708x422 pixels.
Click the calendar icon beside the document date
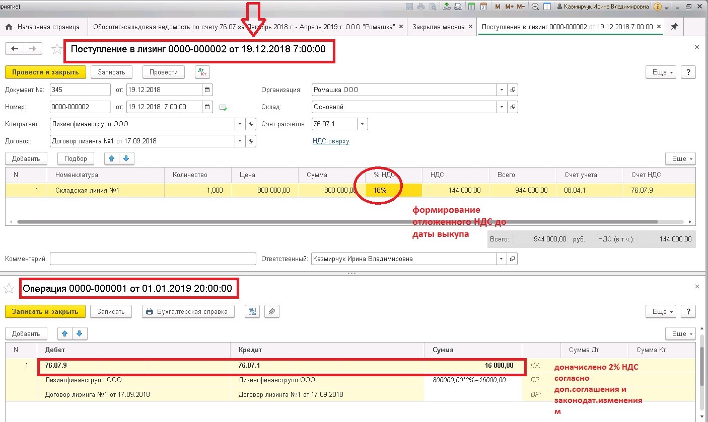tap(207, 90)
